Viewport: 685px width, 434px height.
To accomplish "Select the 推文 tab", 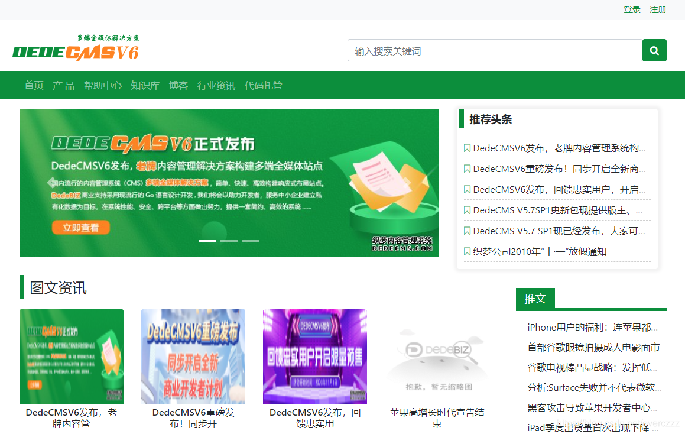I will [535, 299].
